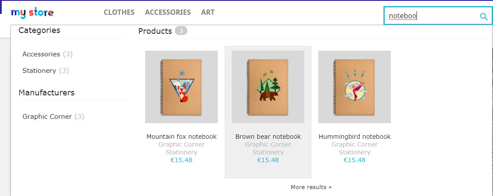Click the search magnifier icon
The width and height of the screenshot is (493, 196).
coord(483,16)
